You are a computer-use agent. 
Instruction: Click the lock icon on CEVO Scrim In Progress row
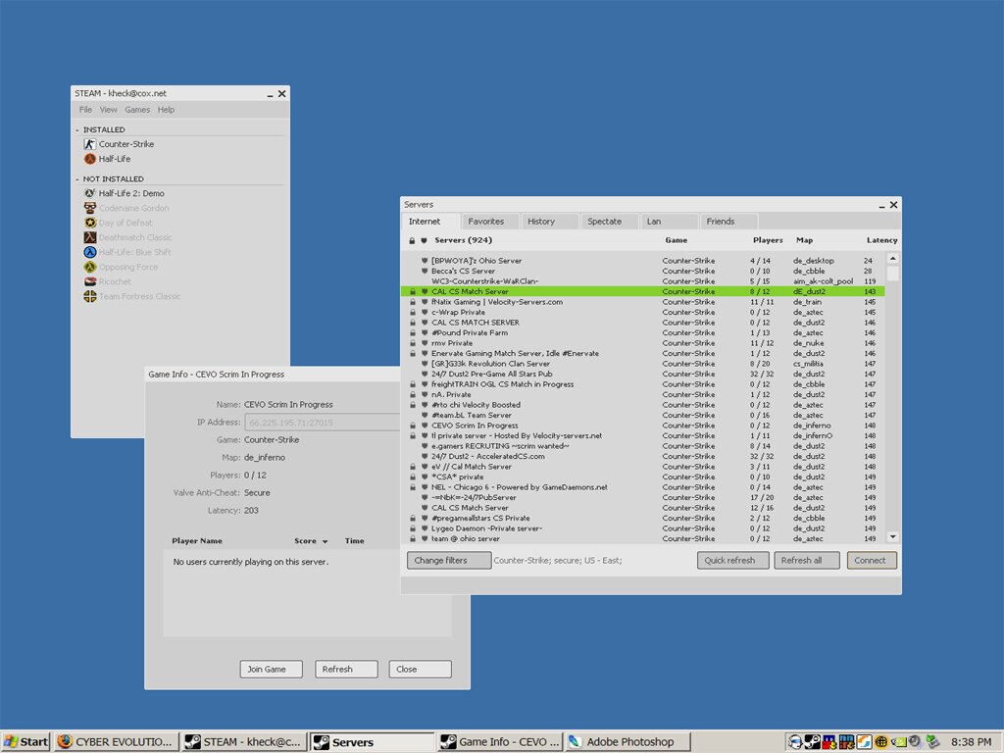click(x=413, y=426)
